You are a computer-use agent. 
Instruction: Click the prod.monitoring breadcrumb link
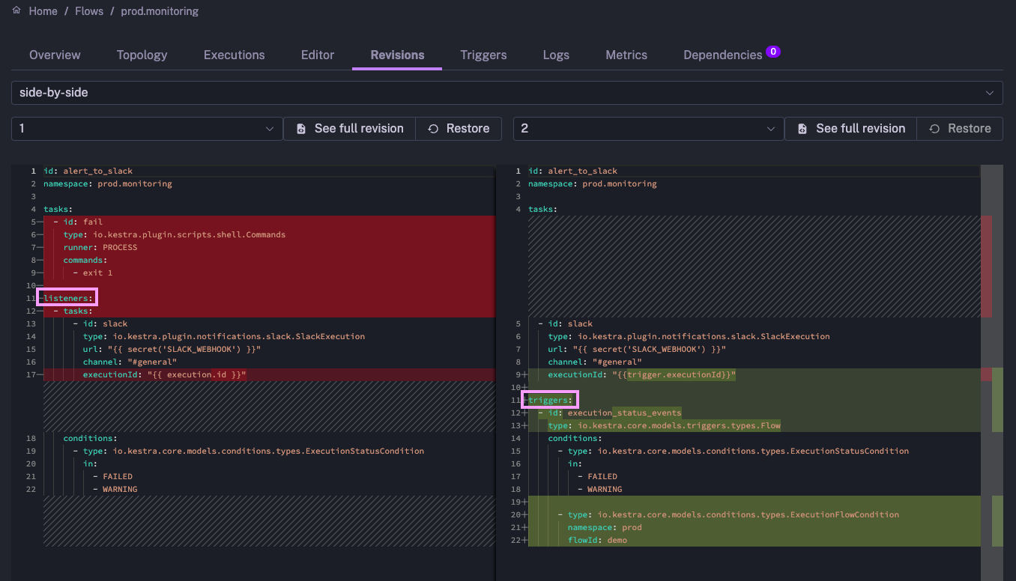click(x=160, y=11)
